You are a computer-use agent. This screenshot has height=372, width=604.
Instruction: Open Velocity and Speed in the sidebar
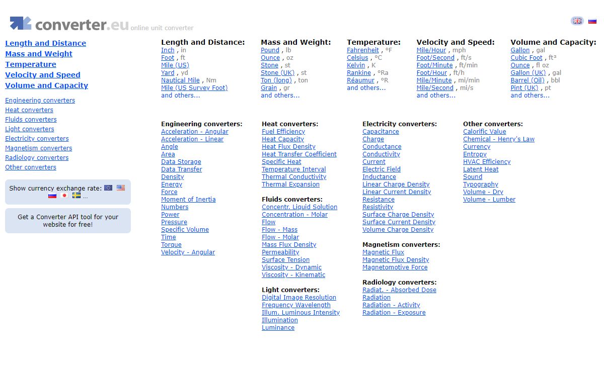click(x=43, y=75)
